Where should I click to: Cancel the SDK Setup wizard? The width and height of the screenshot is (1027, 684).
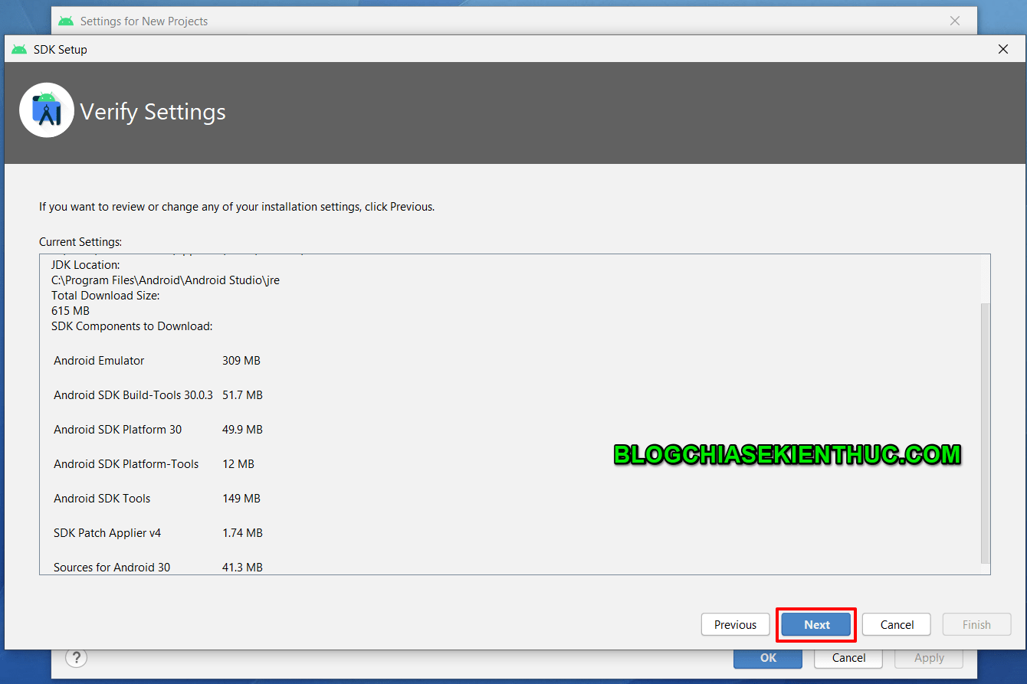click(x=897, y=624)
